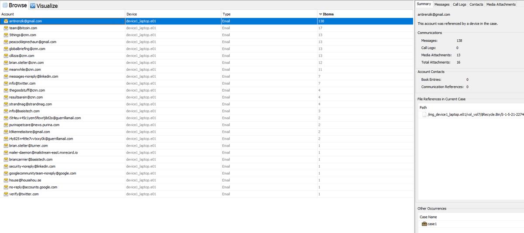Switch to the Messages tab
Viewport: 524px width, 233px height.
(x=442, y=4)
